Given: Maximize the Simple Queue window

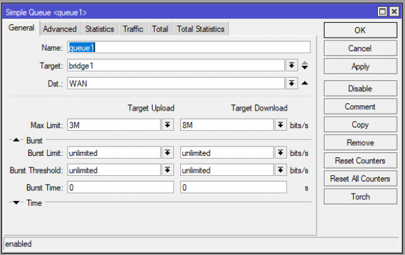Looking at the screenshot, I should [382, 11].
